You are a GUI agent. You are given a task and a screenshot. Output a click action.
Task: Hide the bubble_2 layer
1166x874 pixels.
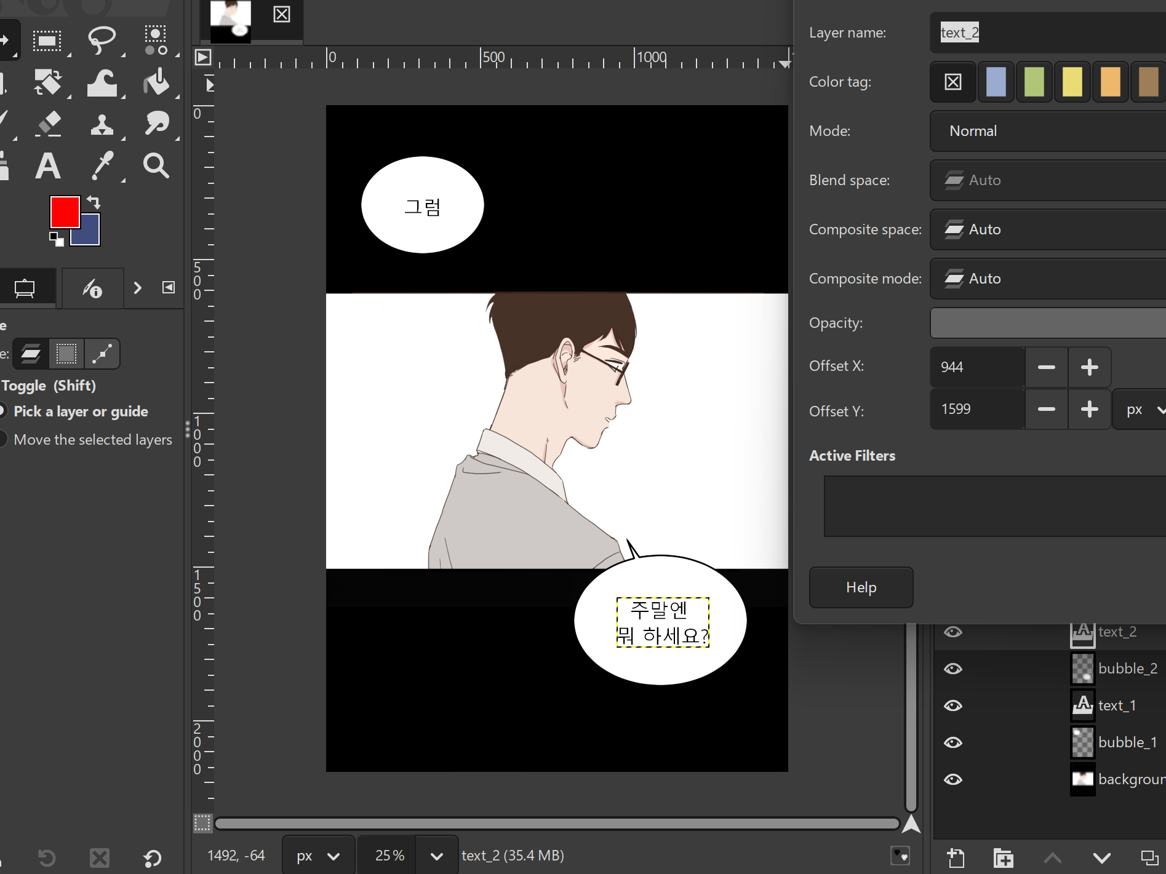(x=953, y=669)
